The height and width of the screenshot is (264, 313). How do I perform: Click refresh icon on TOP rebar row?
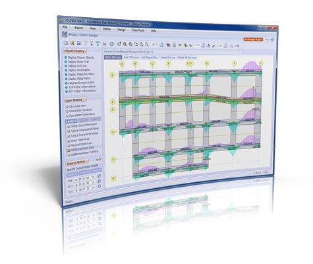tap(99, 176)
